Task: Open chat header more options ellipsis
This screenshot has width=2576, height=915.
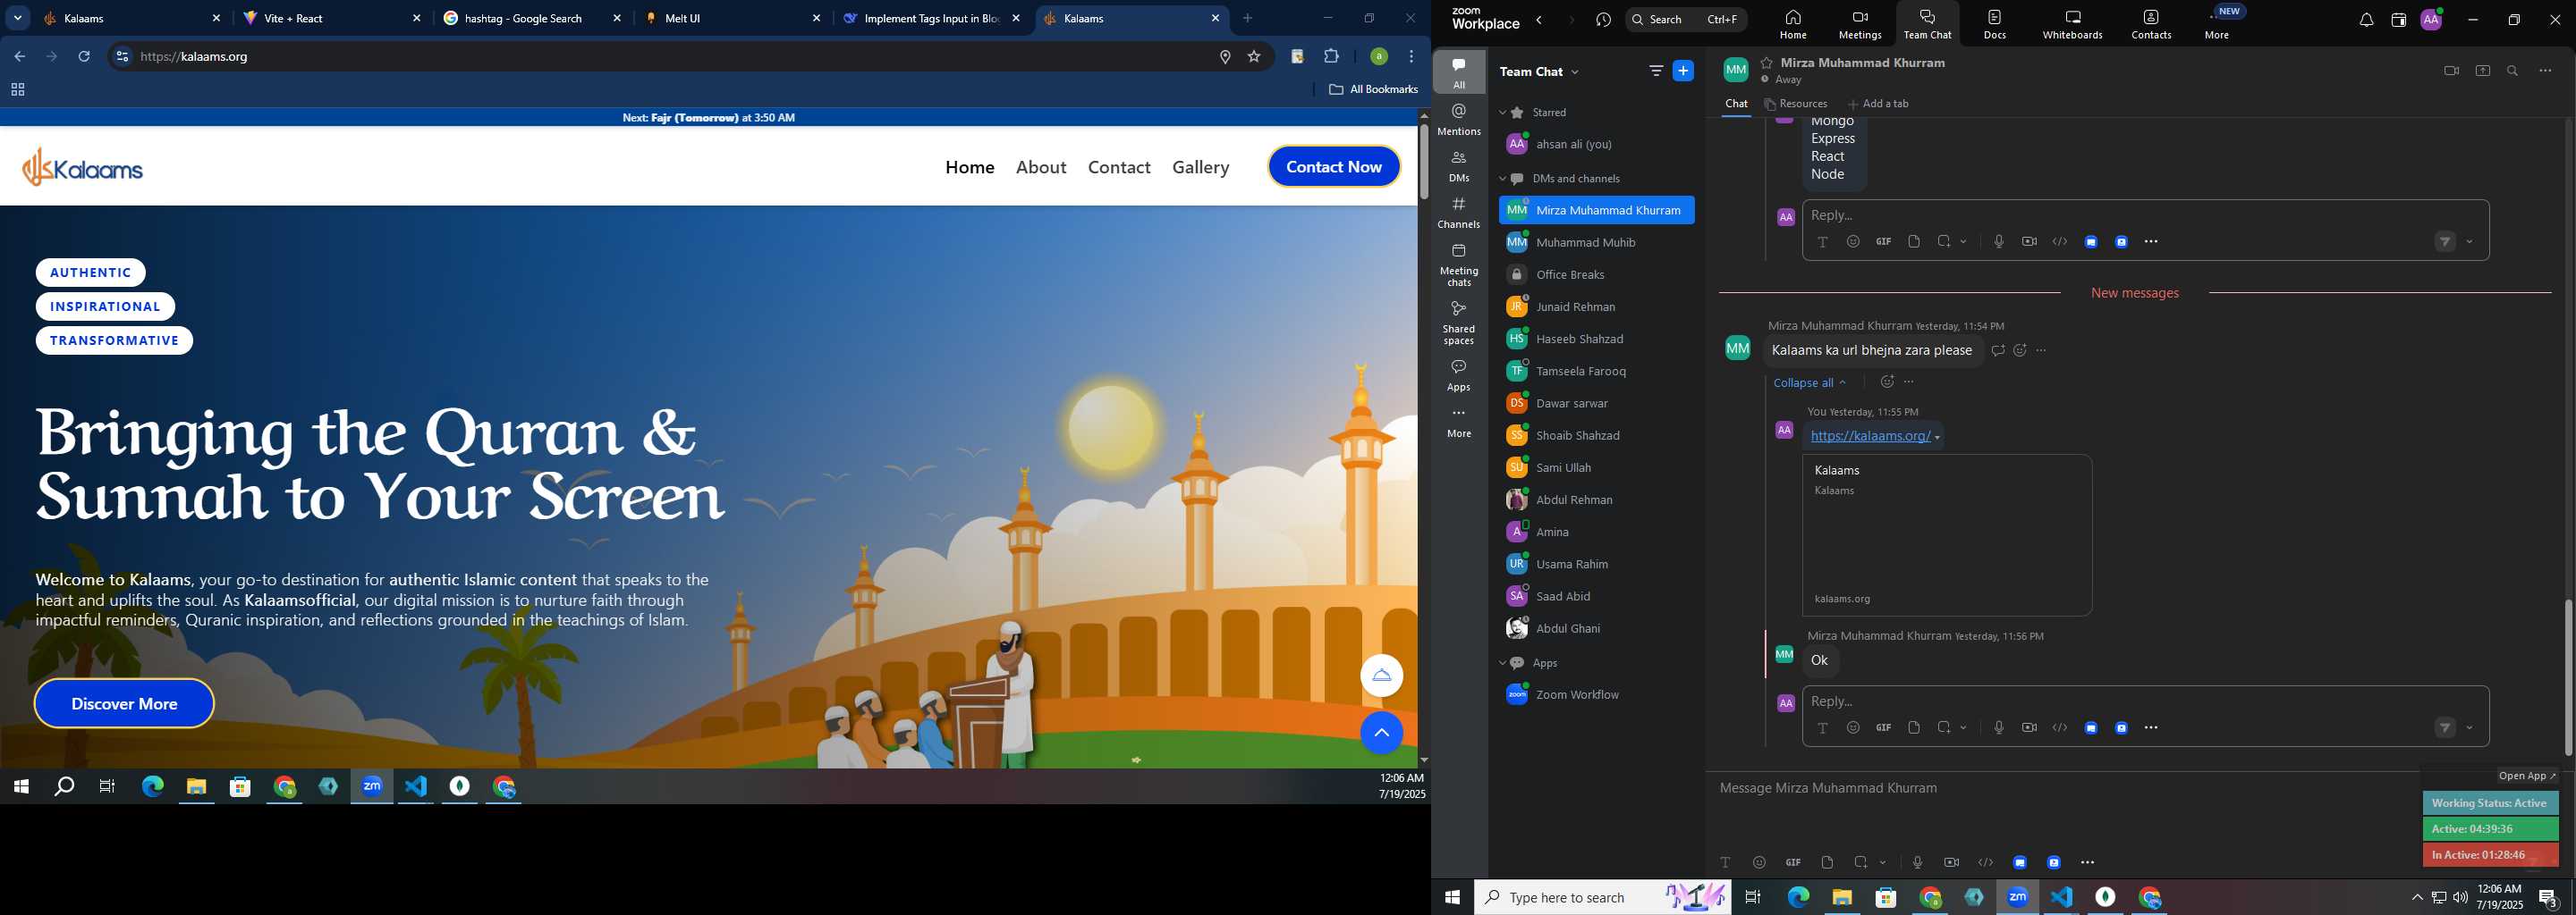Action: (2545, 71)
